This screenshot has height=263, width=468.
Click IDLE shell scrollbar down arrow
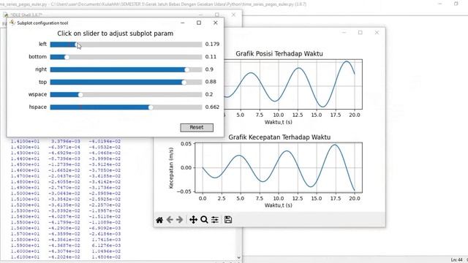(x=239, y=257)
